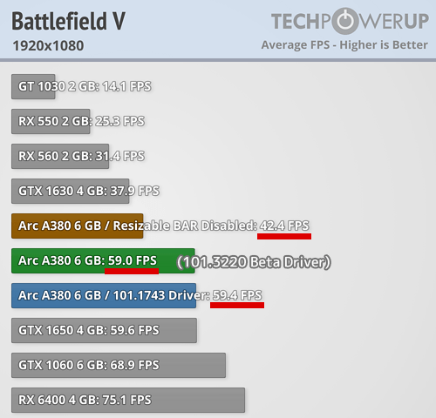The width and height of the screenshot is (436, 418).
Task: Click the Average FPS Higher is Better caption
Action: tap(344, 45)
